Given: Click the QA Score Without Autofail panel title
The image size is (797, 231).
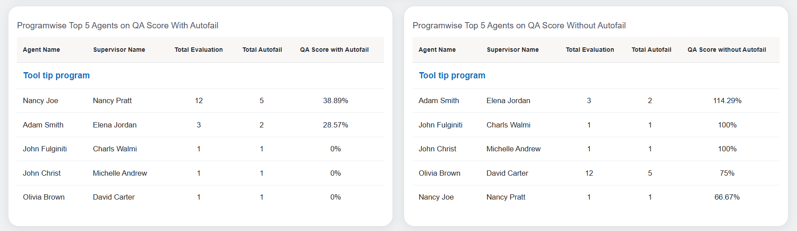Looking at the screenshot, I should click(x=519, y=26).
